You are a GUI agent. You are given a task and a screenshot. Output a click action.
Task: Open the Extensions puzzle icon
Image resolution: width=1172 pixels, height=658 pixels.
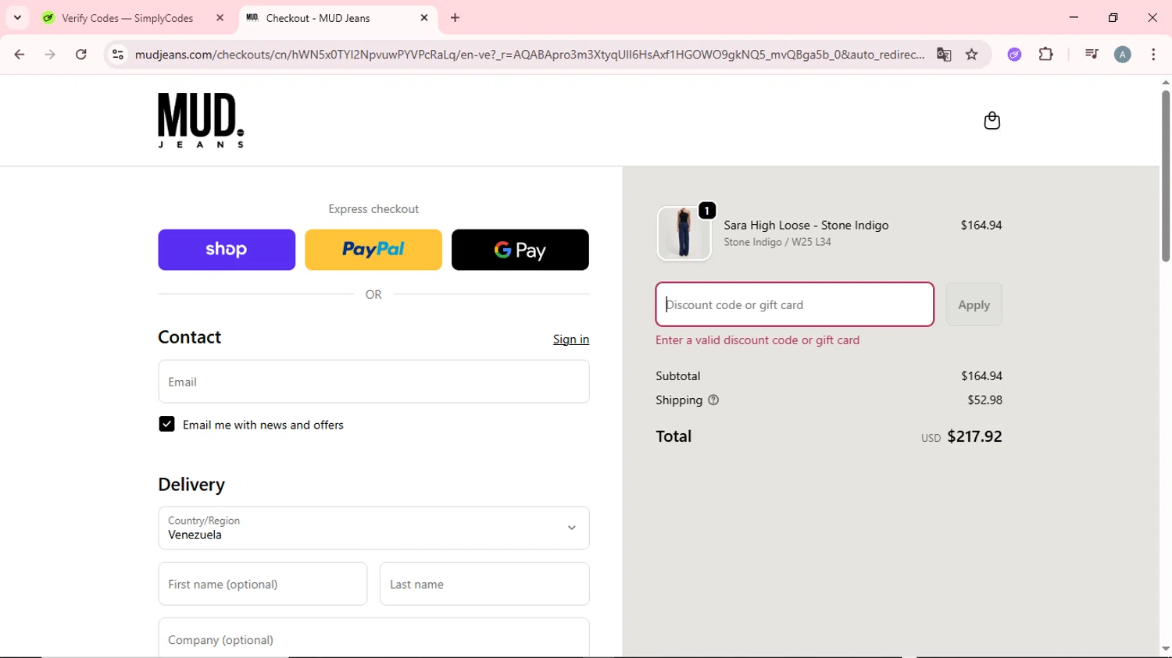[1046, 55]
